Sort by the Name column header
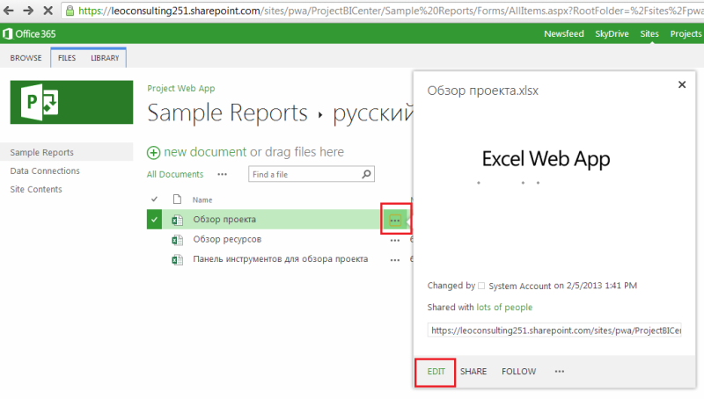The height and width of the screenshot is (399, 704). tap(202, 200)
